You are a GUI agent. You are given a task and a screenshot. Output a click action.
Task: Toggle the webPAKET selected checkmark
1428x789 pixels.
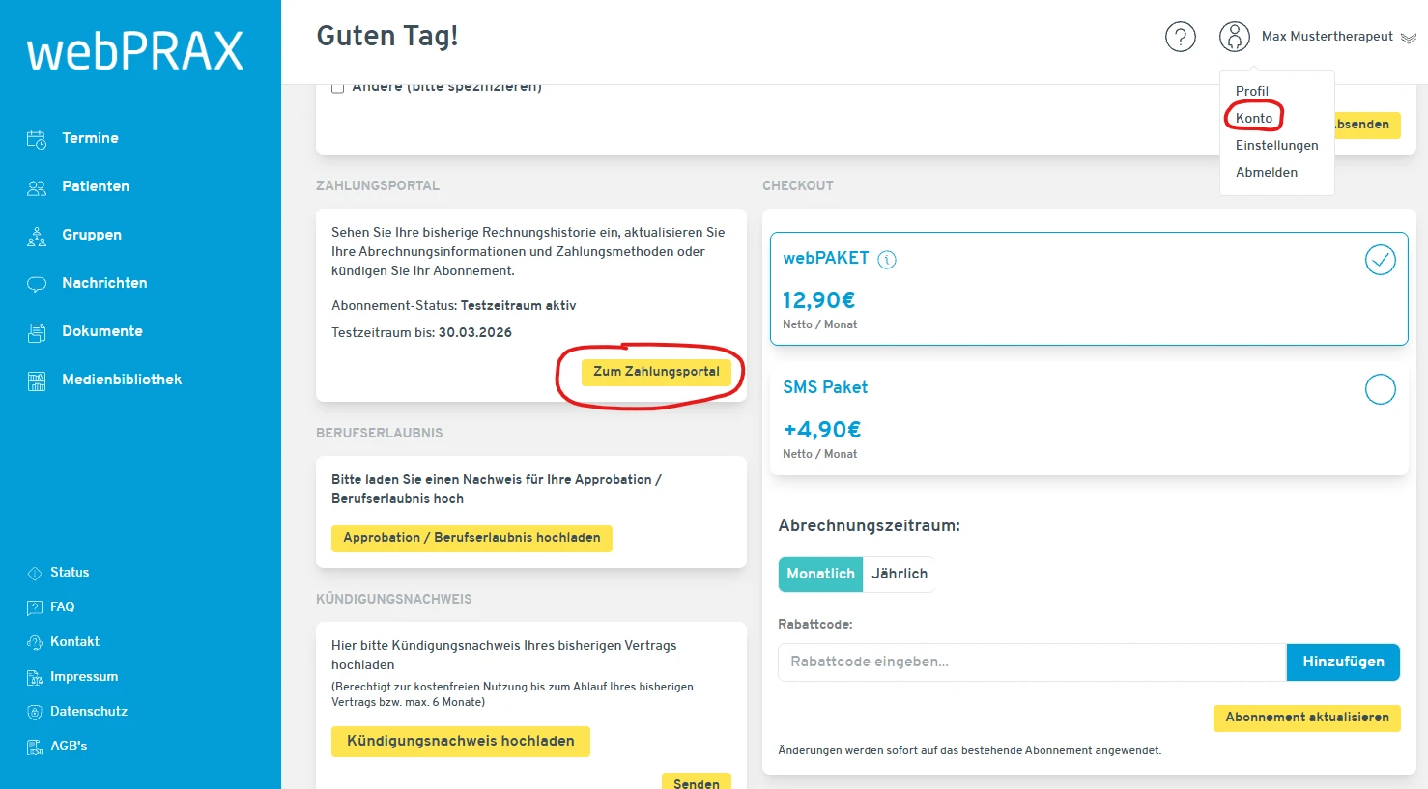[1380, 260]
